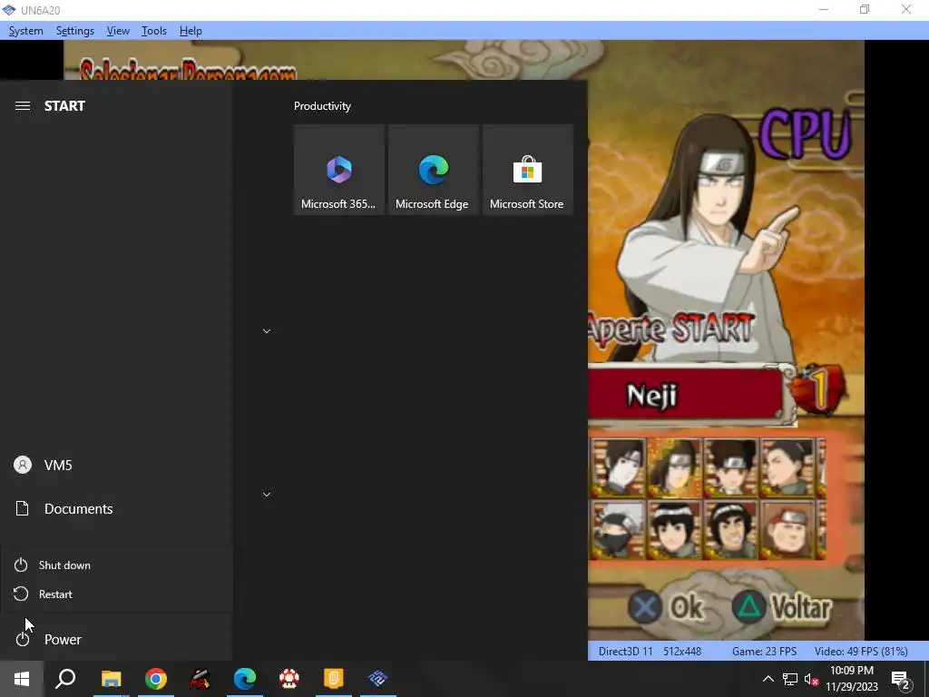Click the Direct3D 11 status bar entry
The width and height of the screenshot is (929, 697).
tap(625, 652)
